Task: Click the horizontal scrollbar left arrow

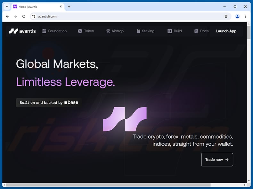Action: pos(4,185)
